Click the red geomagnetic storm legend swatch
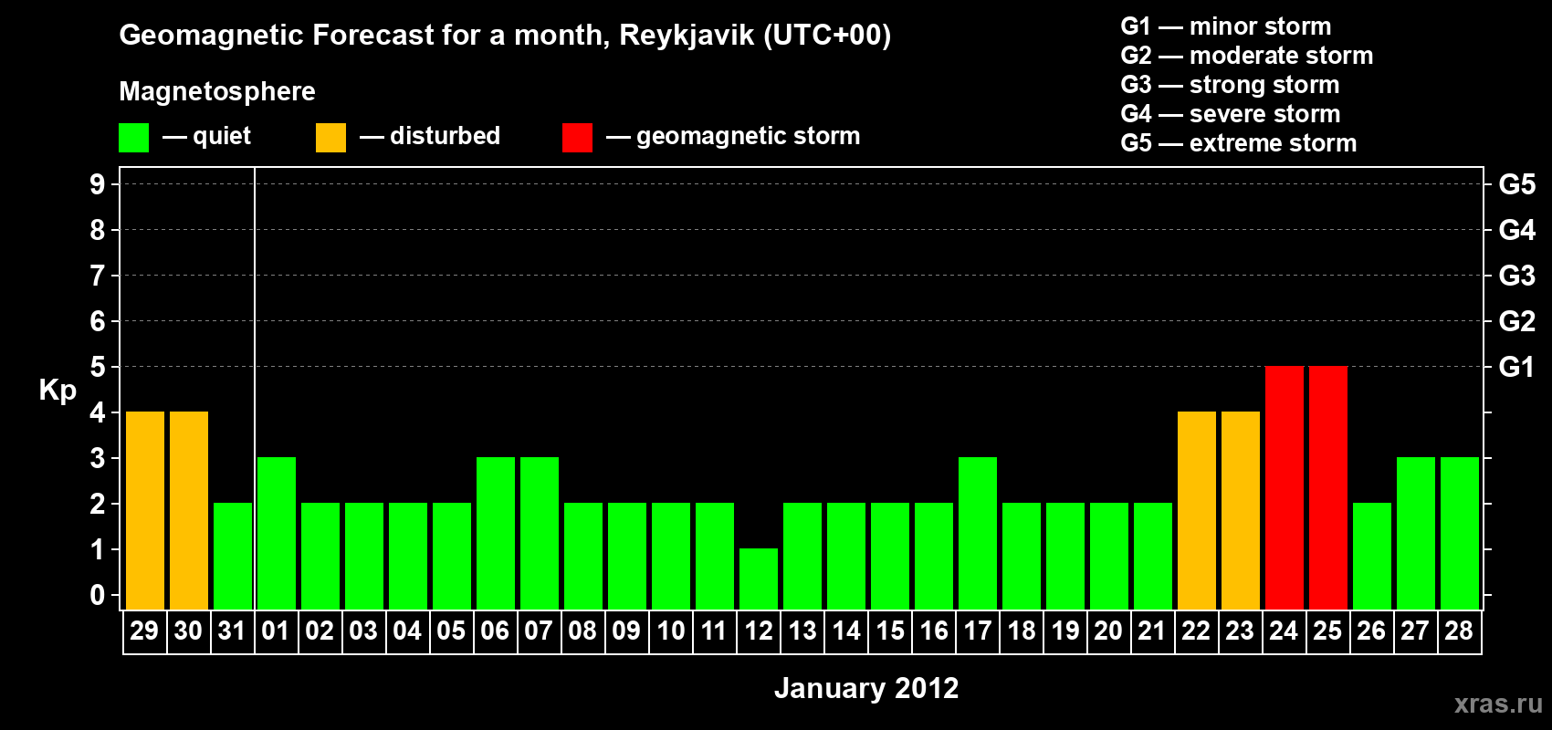 (x=577, y=138)
